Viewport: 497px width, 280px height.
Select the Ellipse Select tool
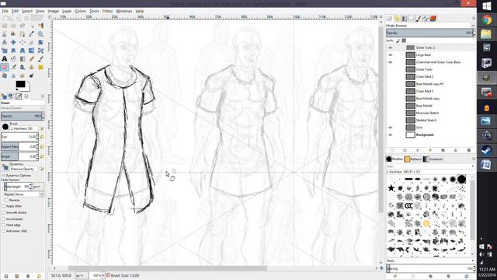tap(13, 26)
